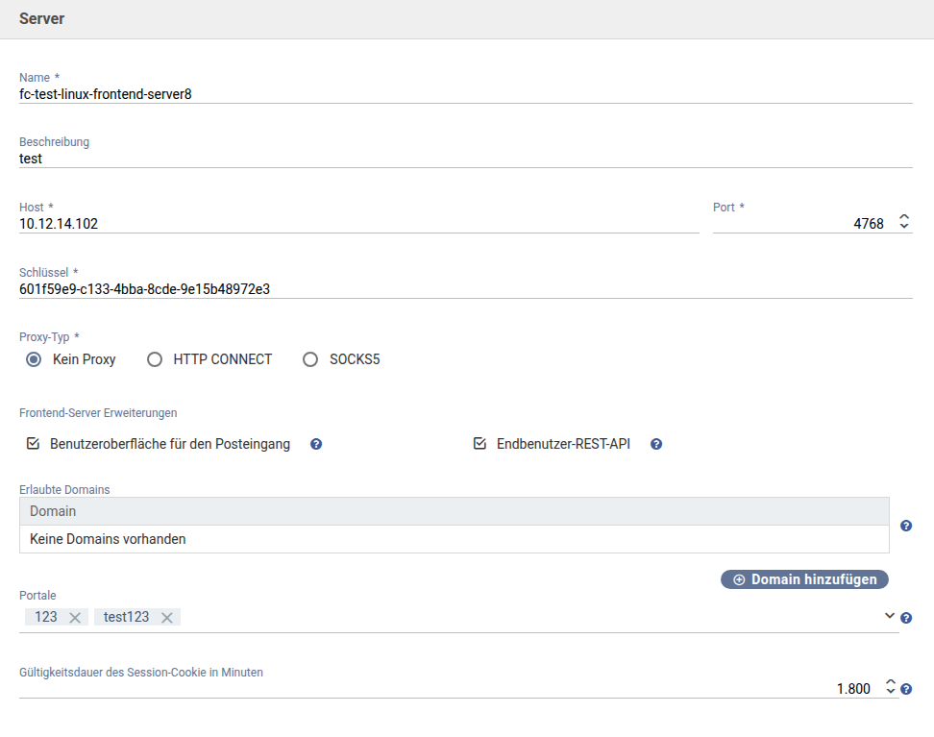Expand the Portale dropdown
This screenshot has height=737, width=934.
(890, 616)
